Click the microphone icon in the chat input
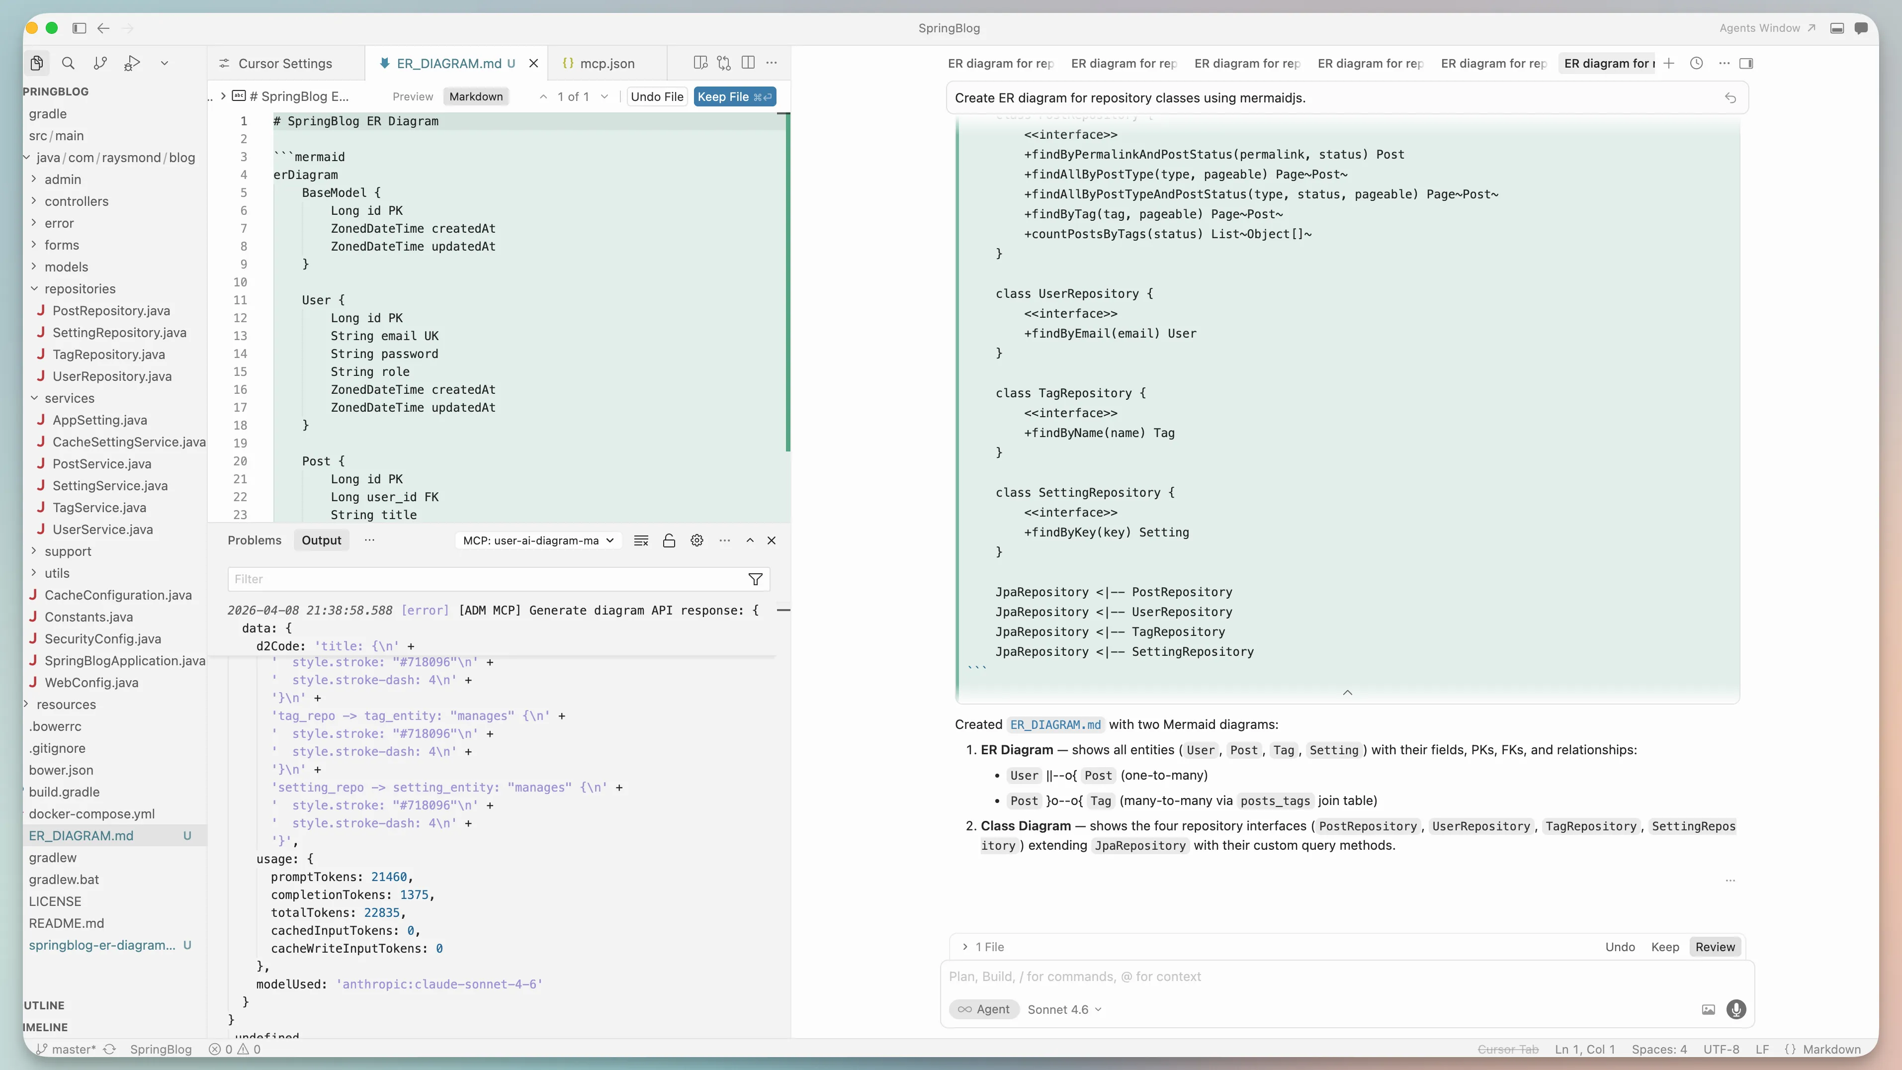 tap(1736, 1009)
